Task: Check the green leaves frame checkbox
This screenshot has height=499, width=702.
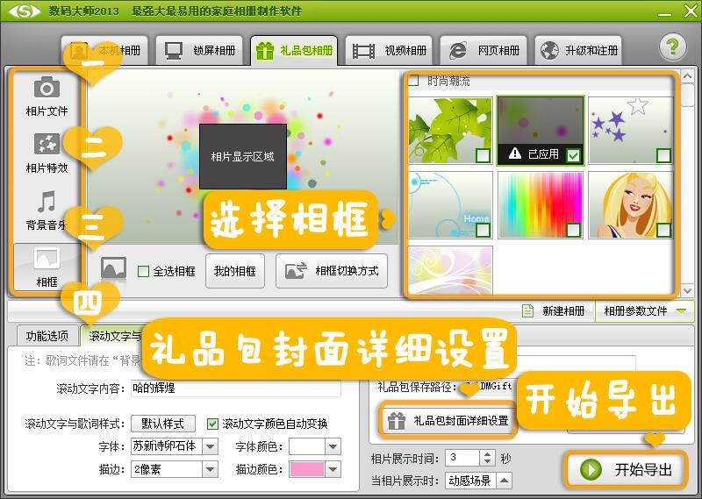Action: pyautogui.click(x=483, y=155)
